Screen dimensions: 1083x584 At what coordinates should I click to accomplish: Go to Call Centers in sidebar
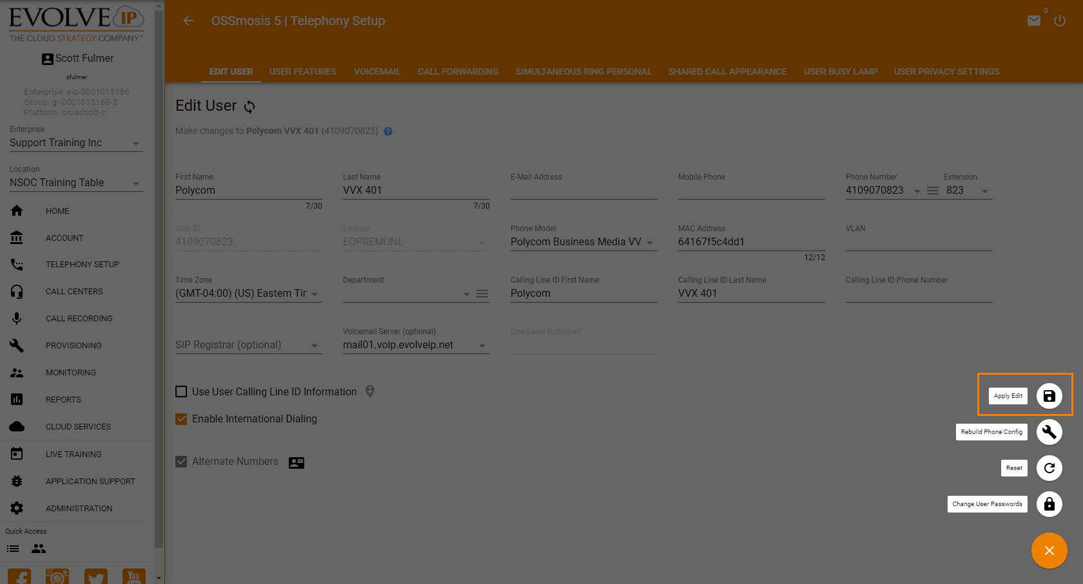pos(74,292)
